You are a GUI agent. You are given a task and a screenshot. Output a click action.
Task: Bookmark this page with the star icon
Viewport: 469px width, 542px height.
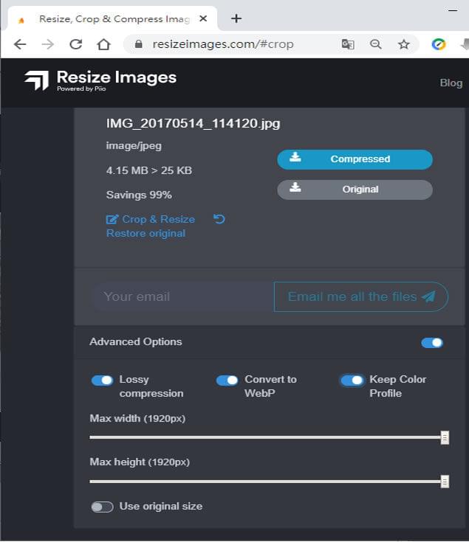tap(403, 44)
